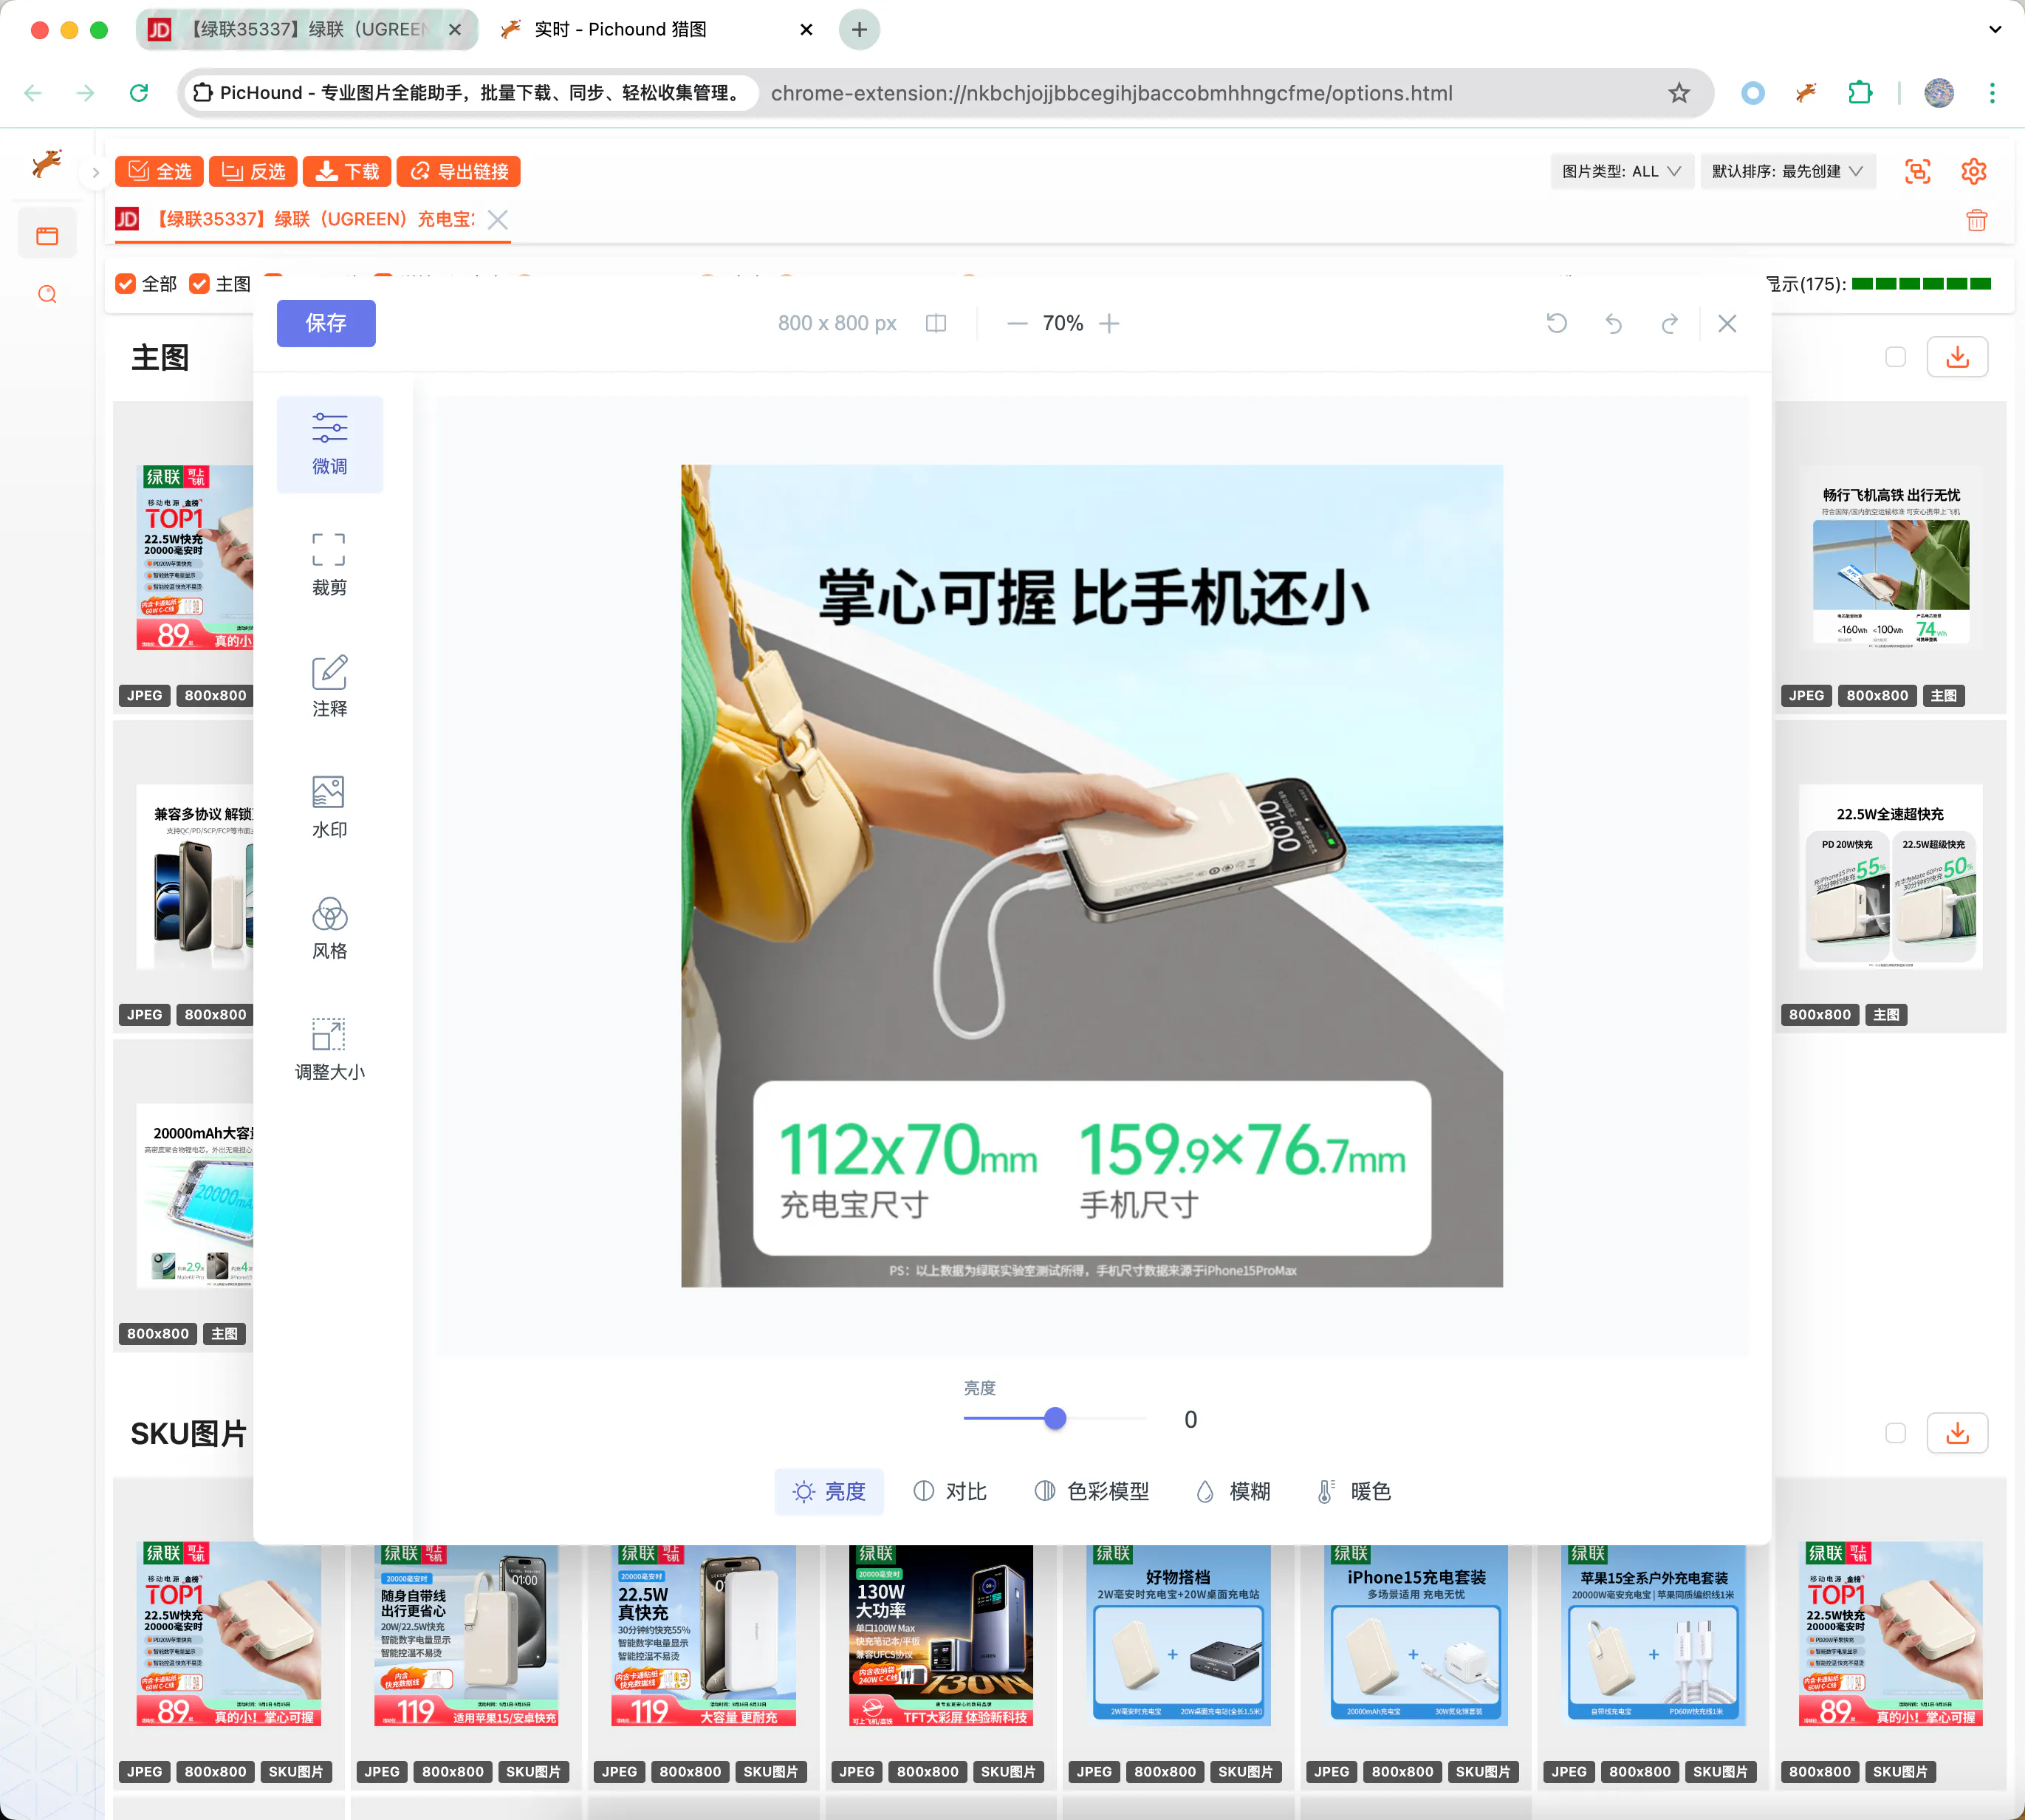Toggle the 全部 checkbox
The height and width of the screenshot is (1820, 2025).
pyautogui.click(x=126, y=284)
